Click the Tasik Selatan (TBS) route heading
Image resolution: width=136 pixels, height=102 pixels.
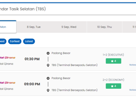23,9
